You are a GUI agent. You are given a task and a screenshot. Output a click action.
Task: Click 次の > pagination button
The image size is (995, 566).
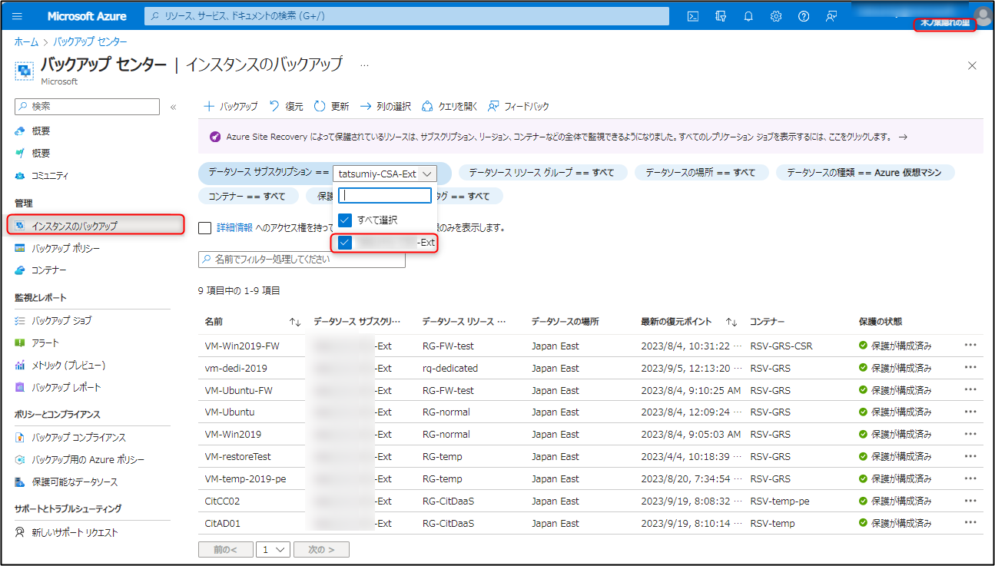(321, 550)
